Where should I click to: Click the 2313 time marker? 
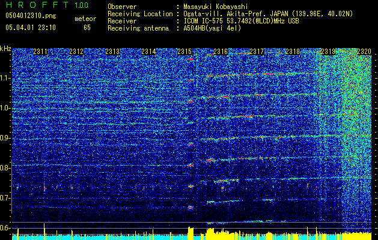click(x=112, y=52)
